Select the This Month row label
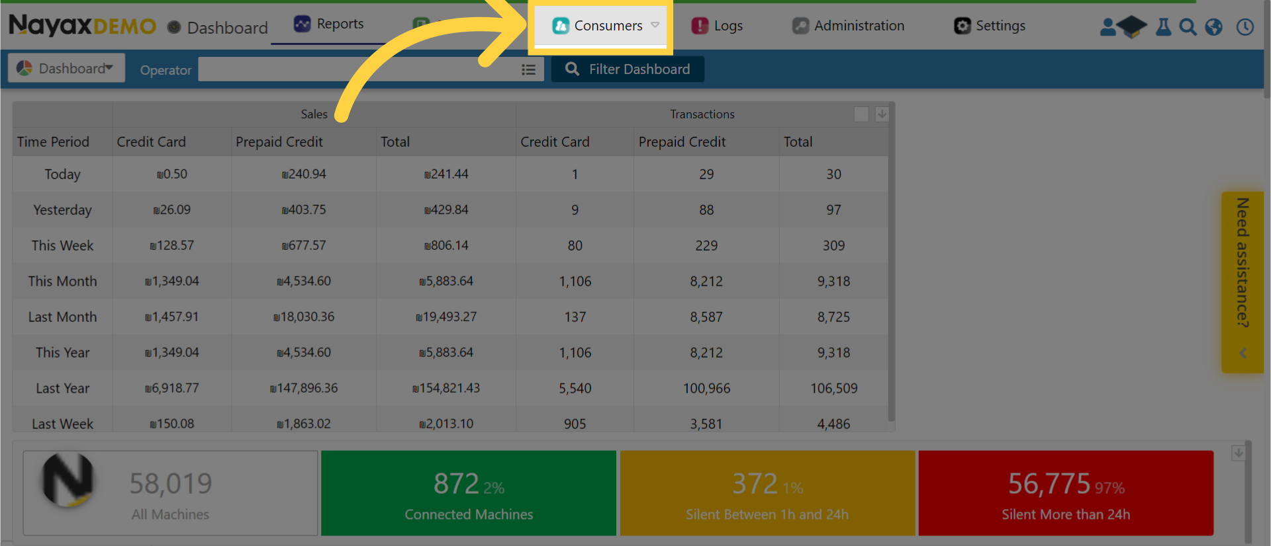Image resolution: width=1271 pixels, height=546 pixels. point(62,282)
